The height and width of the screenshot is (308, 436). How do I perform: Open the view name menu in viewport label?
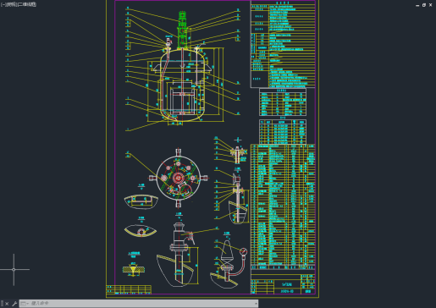(x=11, y=4)
